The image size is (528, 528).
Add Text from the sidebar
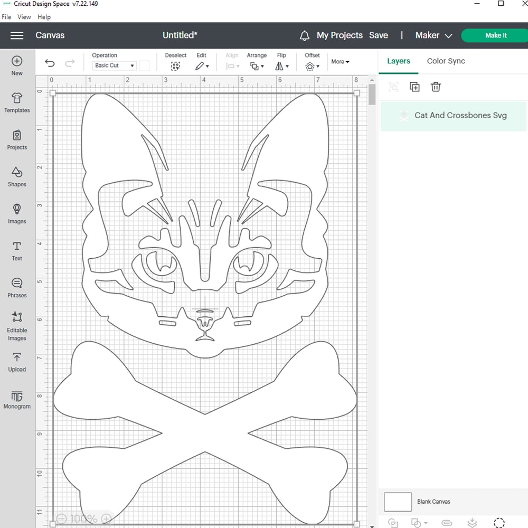[x=17, y=251]
